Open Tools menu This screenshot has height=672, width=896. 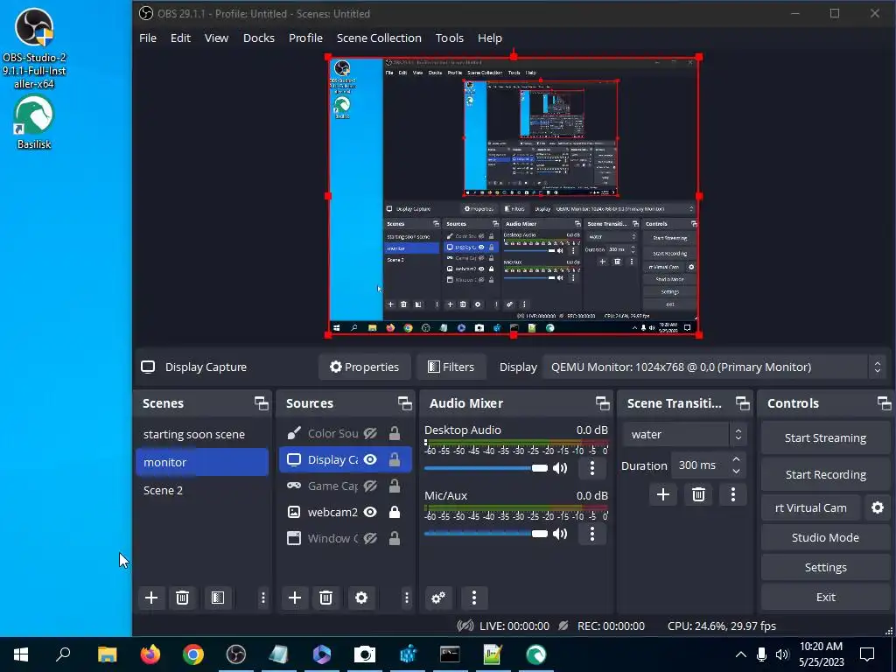[x=449, y=38]
